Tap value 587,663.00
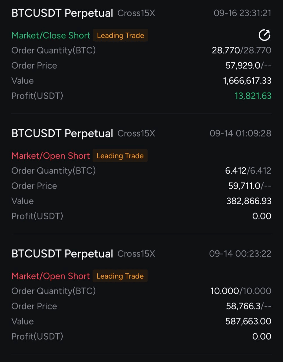 click(x=248, y=321)
